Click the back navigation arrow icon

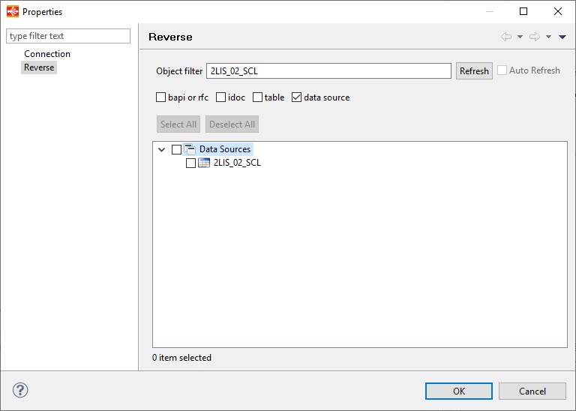[x=506, y=37]
